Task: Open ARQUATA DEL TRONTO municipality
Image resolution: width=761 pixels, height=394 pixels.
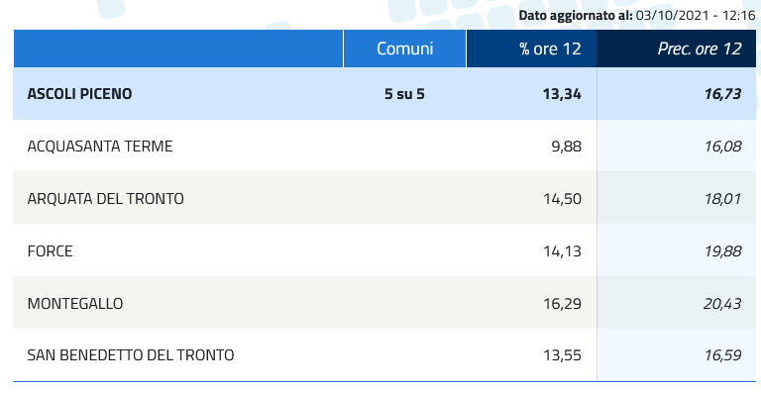Action: [x=105, y=198]
